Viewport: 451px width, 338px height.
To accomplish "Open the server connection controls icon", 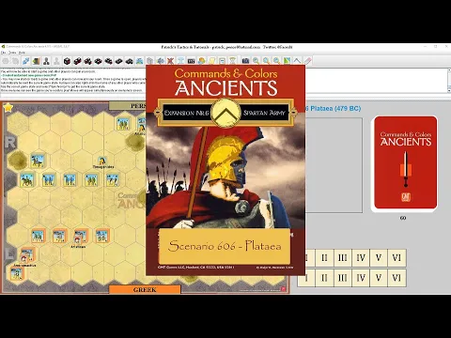I will 25,61.
